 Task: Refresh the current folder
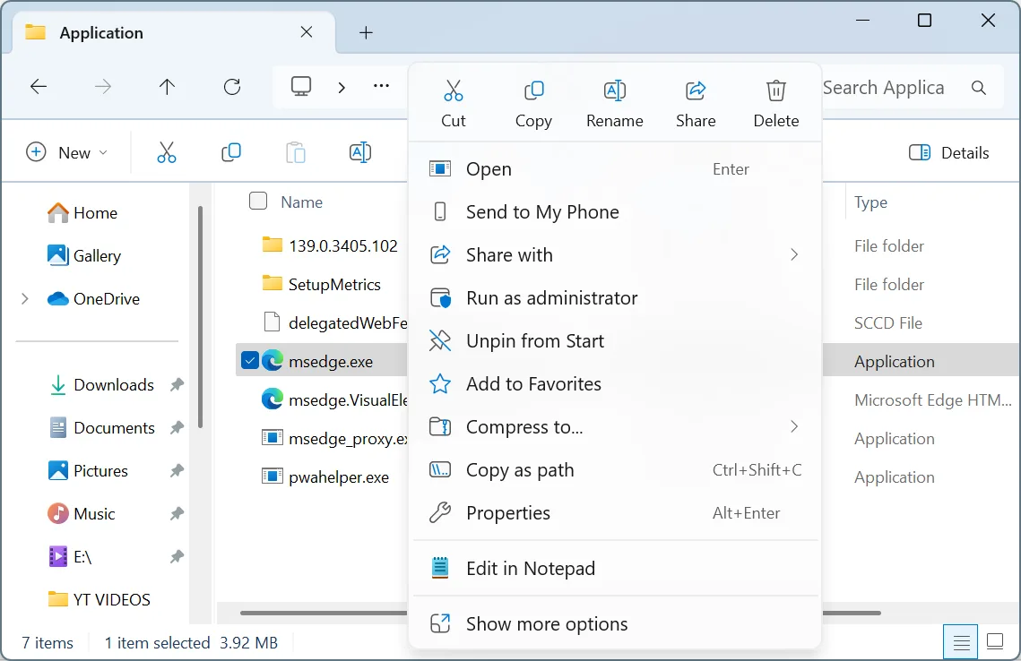click(x=232, y=87)
